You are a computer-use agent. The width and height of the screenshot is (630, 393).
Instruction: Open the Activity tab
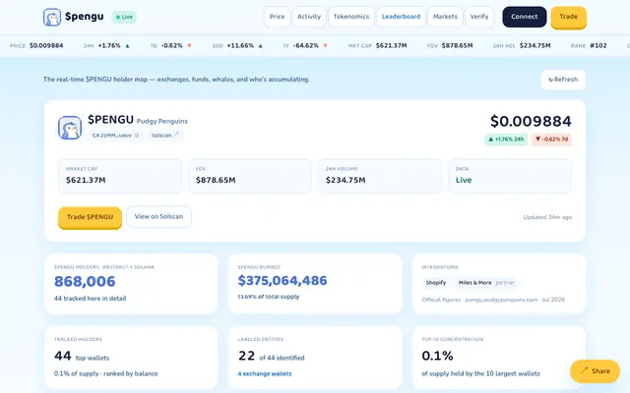pos(309,17)
